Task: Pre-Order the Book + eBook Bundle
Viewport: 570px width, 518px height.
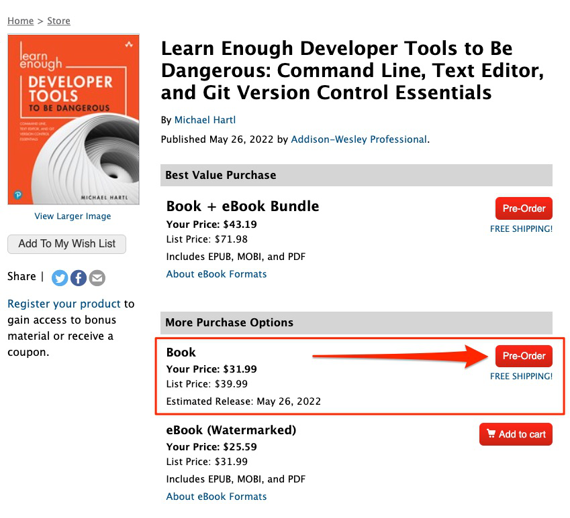Action: coord(524,208)
